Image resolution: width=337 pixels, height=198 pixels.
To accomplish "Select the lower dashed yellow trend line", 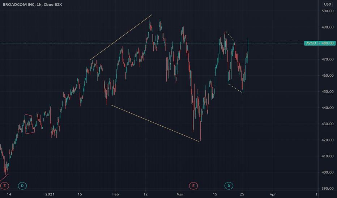I will click(x=236, y=89).
